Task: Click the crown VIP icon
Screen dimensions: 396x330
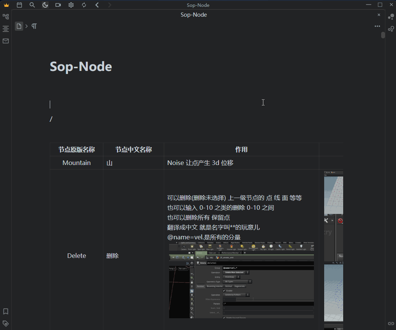Action: (6, 5)
